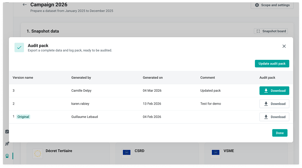Click the Décret Tertiaire card title
The image size is (302, 168).
[x=59, y=151]
